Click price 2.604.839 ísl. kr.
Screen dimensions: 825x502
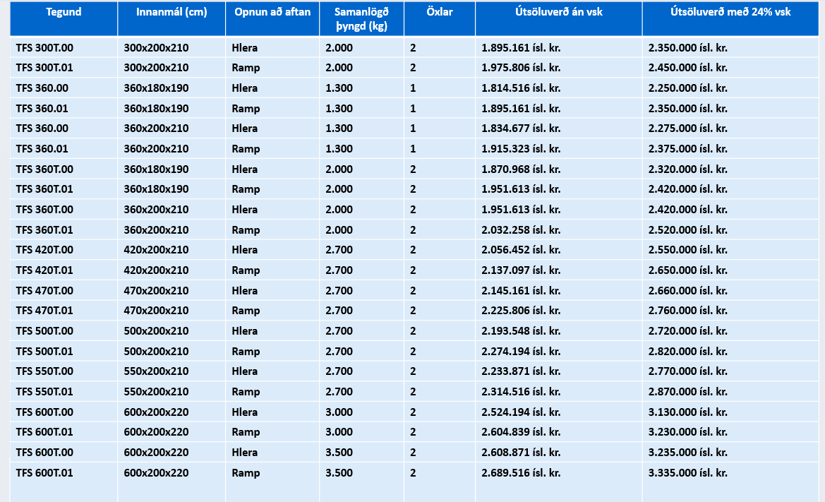(521, 432)
